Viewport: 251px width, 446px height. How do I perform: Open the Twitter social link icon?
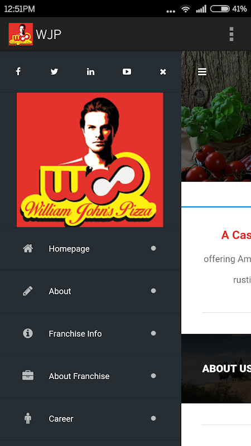coord(54,72)
